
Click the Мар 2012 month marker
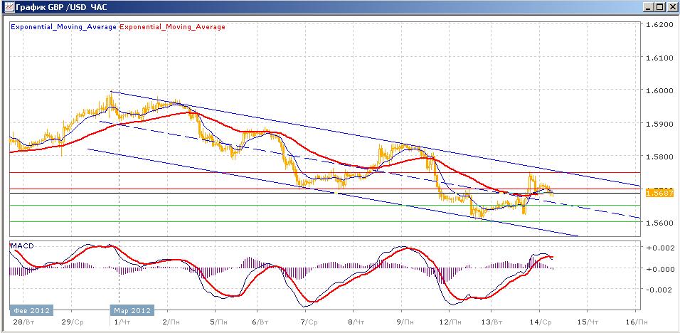coord(132,310)
